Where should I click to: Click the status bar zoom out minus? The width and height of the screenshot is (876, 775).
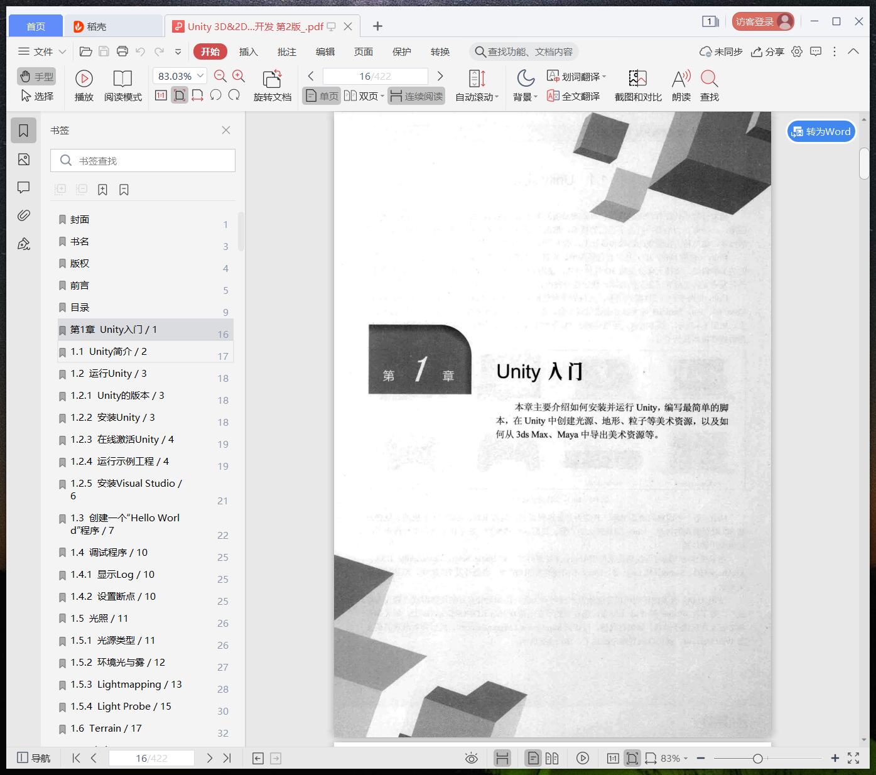click(701, 759)
